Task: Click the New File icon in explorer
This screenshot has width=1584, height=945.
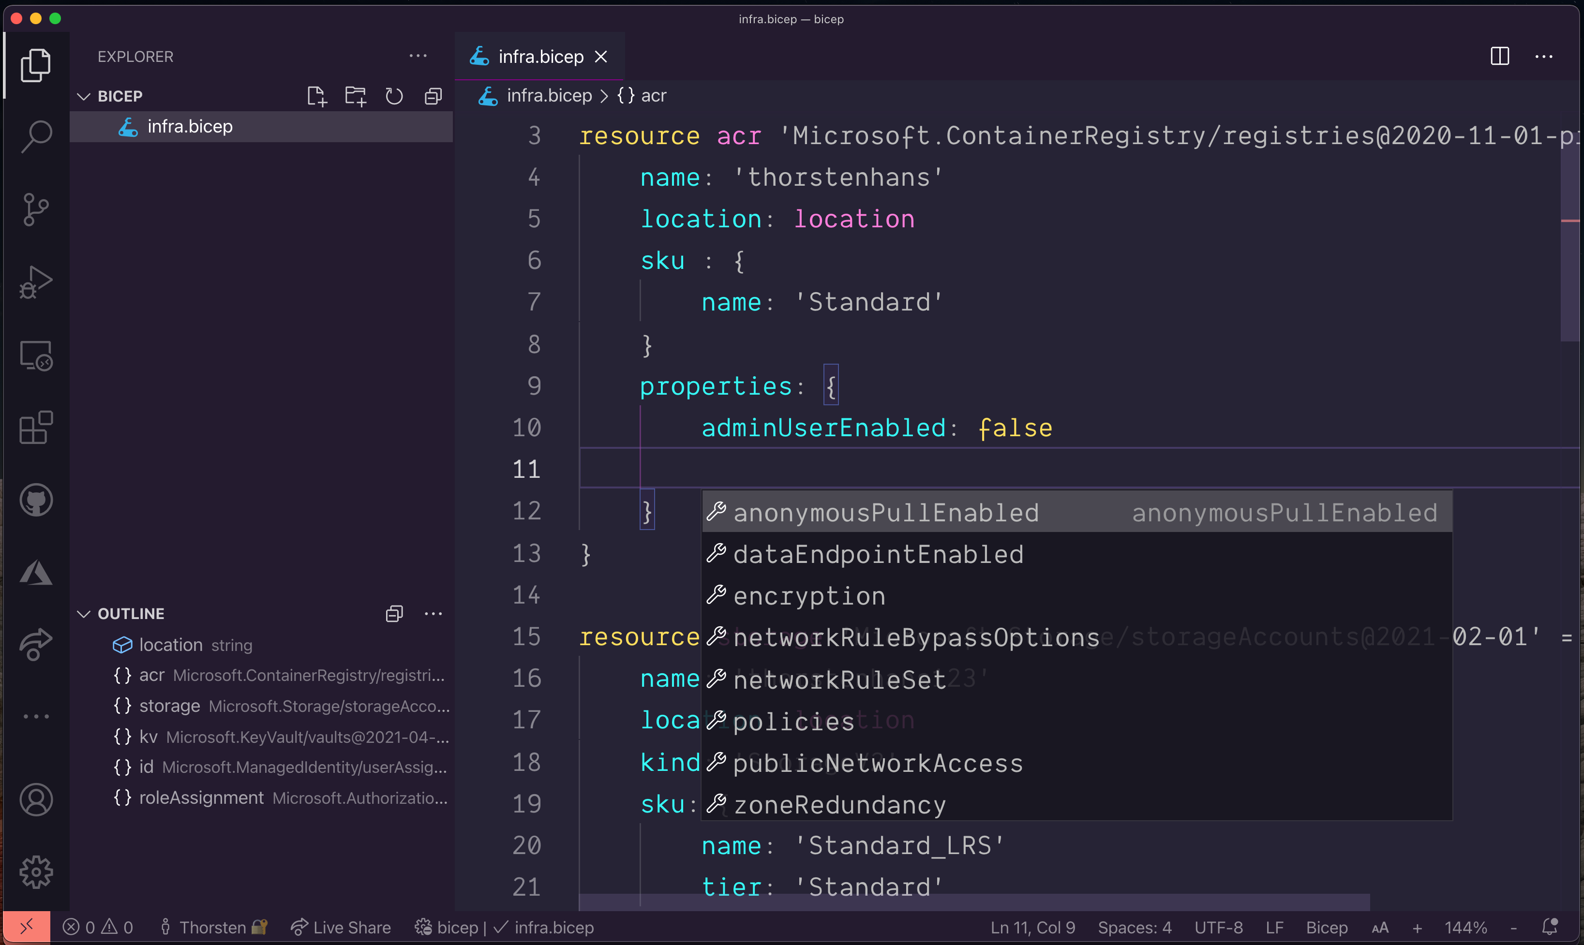Action: 316,96
